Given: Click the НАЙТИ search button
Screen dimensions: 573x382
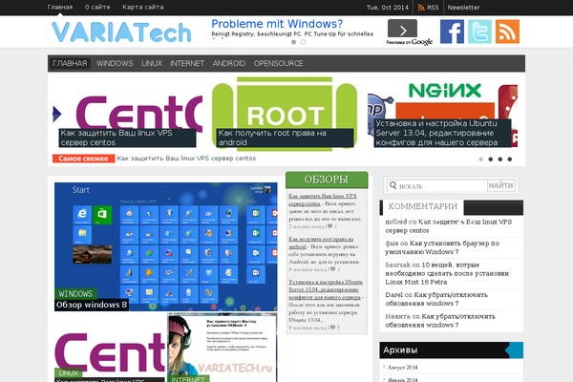Looking at the screenshot, I should pos(501,185).
